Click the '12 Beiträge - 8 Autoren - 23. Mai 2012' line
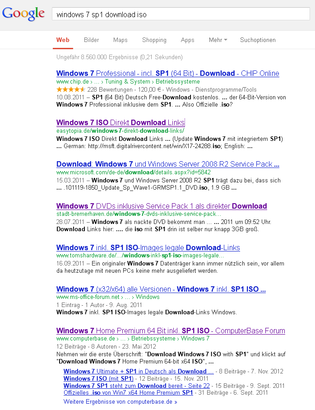315x410 pixels. click(x=106, y=346)
